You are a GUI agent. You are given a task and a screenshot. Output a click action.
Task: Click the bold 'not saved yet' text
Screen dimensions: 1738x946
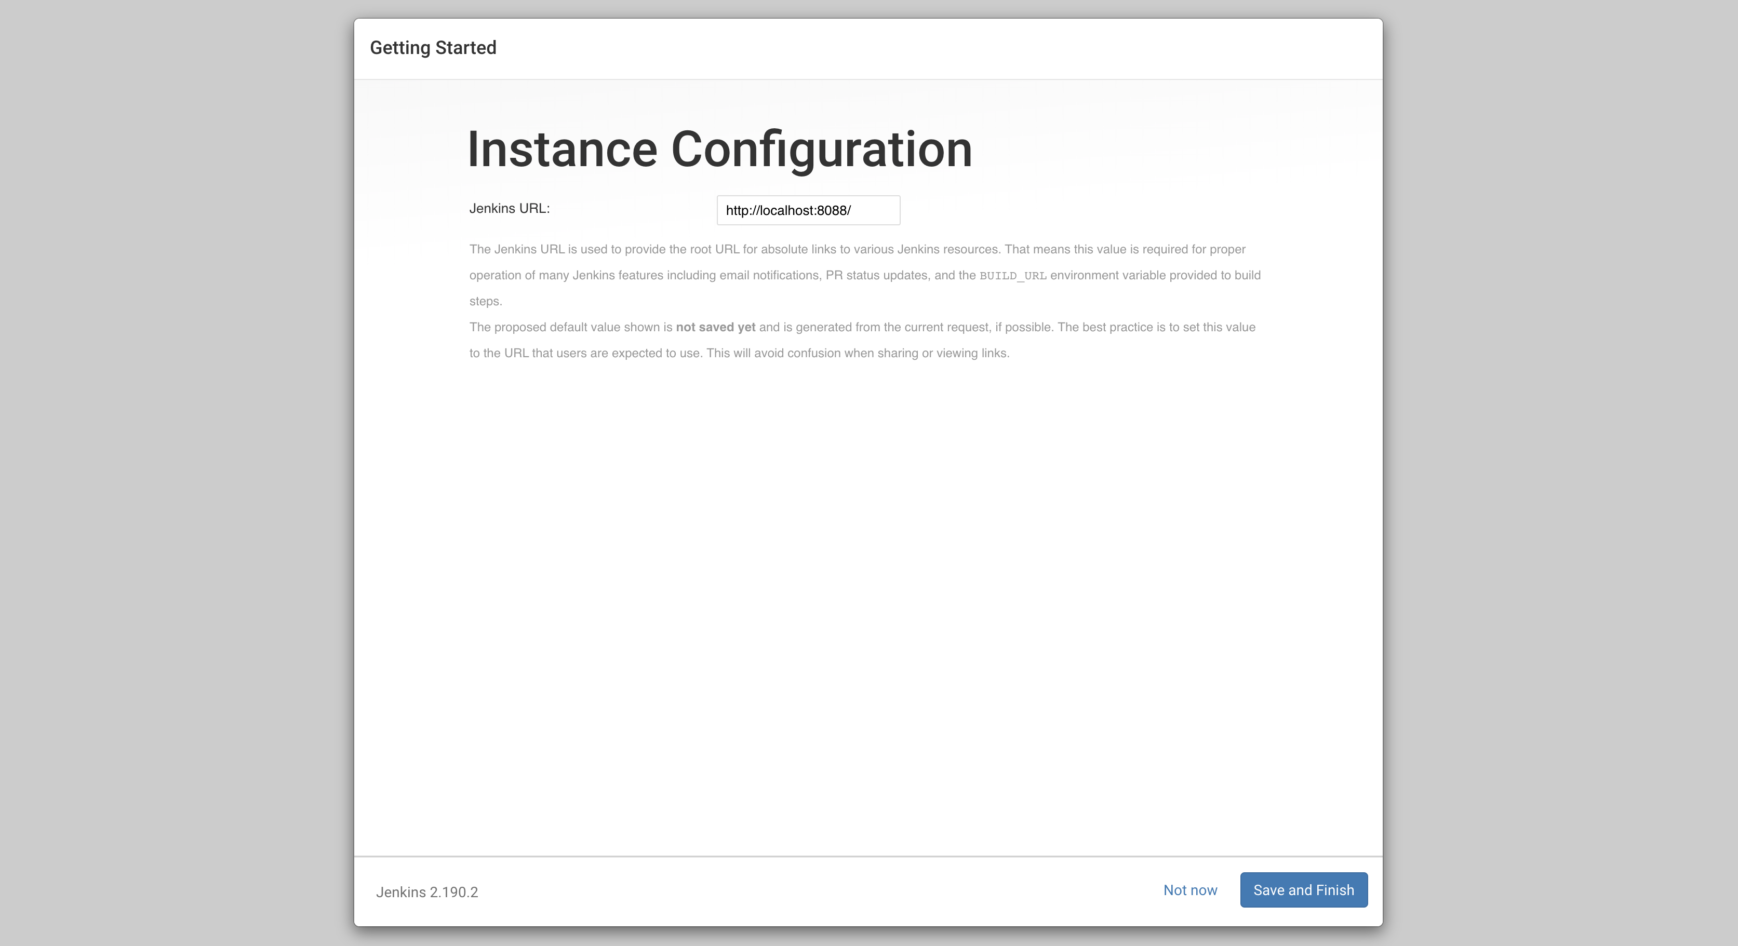point(715,327)
